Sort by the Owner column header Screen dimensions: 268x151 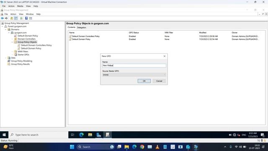coord(234,33)
